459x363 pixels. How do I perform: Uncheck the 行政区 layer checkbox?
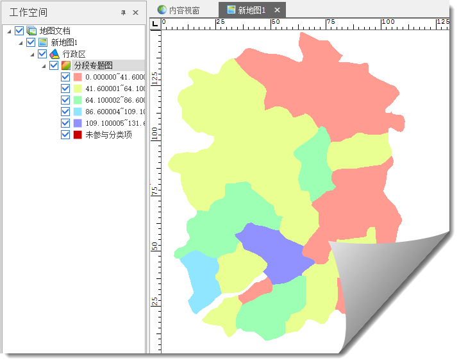[x=42, y=54]
